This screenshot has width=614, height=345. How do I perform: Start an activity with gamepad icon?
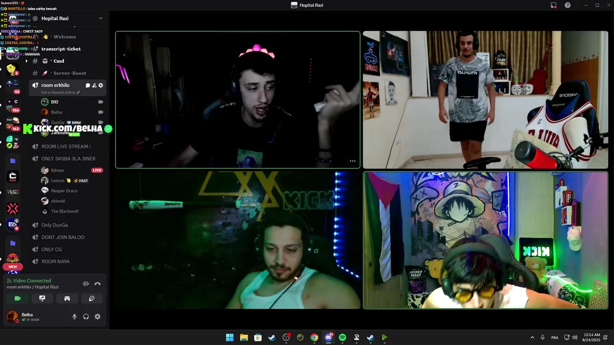click(x=67, y=298)
